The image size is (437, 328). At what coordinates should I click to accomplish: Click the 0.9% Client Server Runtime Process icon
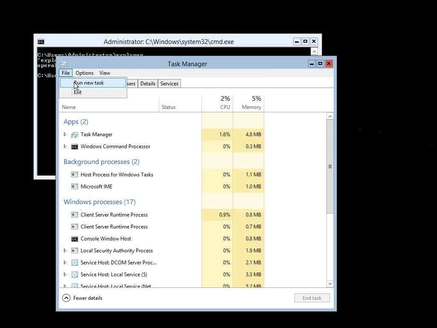(74, 215)
